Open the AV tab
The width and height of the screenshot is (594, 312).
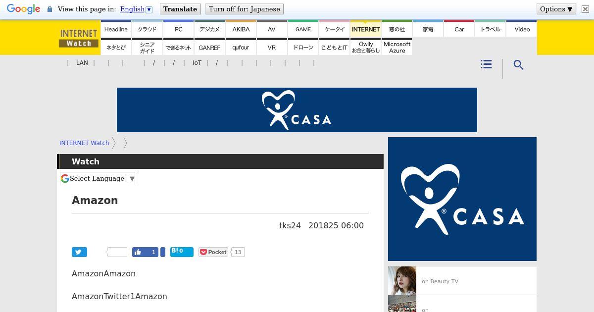point(272,29)
